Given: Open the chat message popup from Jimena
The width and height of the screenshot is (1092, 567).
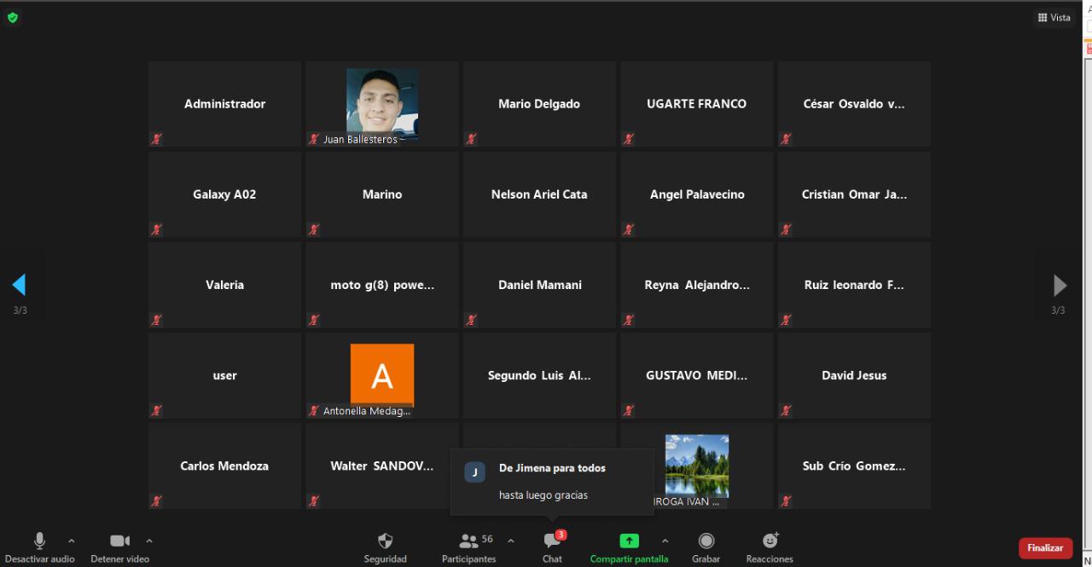Looking at the screenshot, I should (x=552, y=482).
